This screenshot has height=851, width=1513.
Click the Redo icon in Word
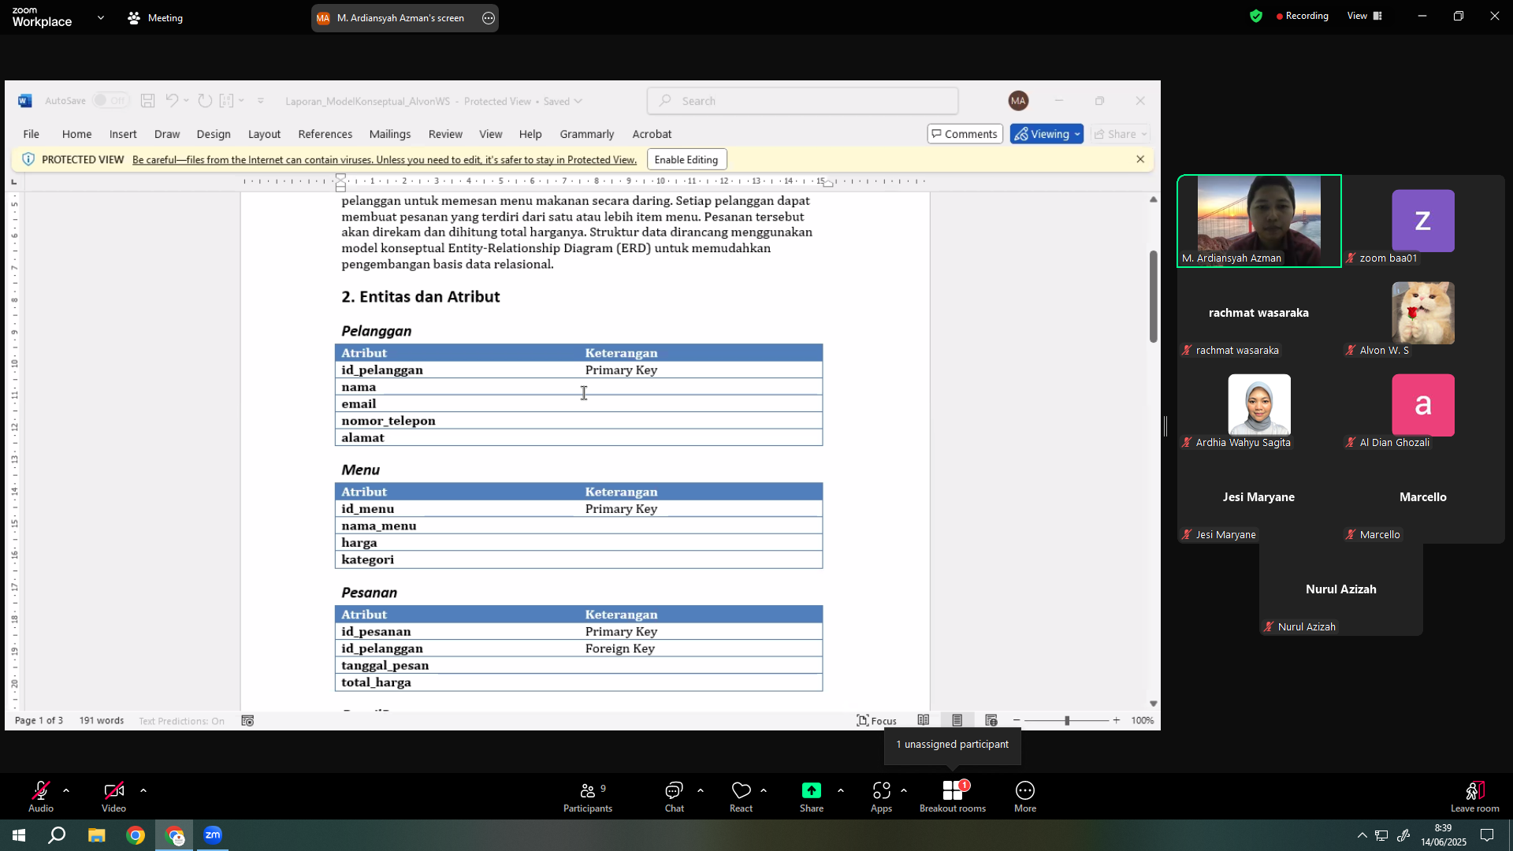point(205,101)
